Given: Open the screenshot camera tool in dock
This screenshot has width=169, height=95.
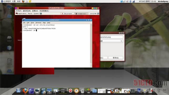Looking at the screenshot, I should (55, 91).
